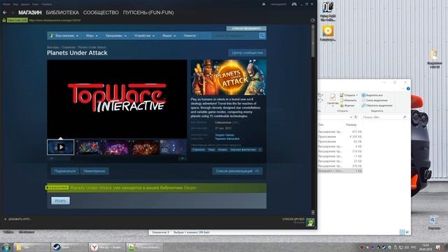Play the trailer video thumbnail

click(x=61, y=147)
